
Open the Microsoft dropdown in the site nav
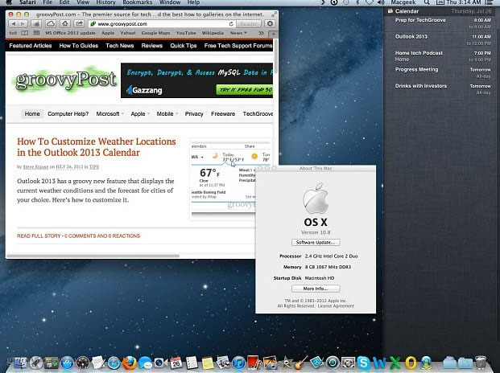click(110, 114)
